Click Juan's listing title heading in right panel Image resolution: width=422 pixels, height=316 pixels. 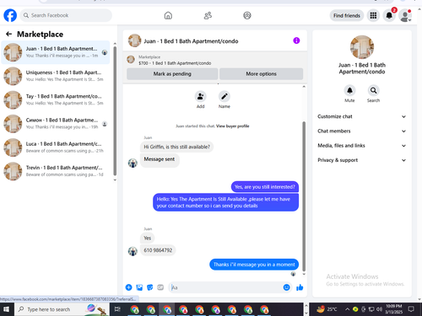(362, 68)
